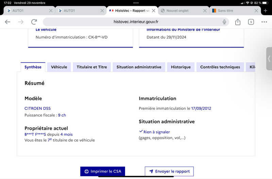Click the 9 ch fiscal power value

click(x=62, y=115)
